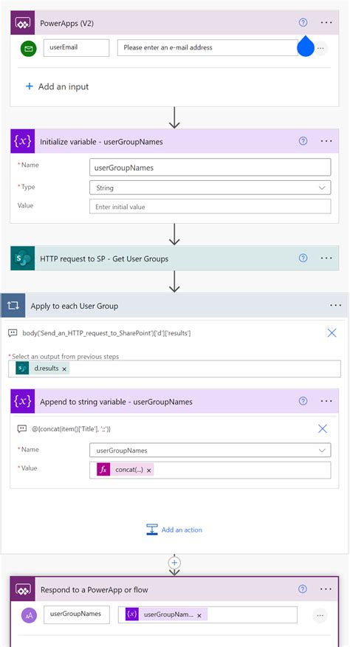Open options for the userEmail input row
This screenshot has height=647, width=350.
320,48
